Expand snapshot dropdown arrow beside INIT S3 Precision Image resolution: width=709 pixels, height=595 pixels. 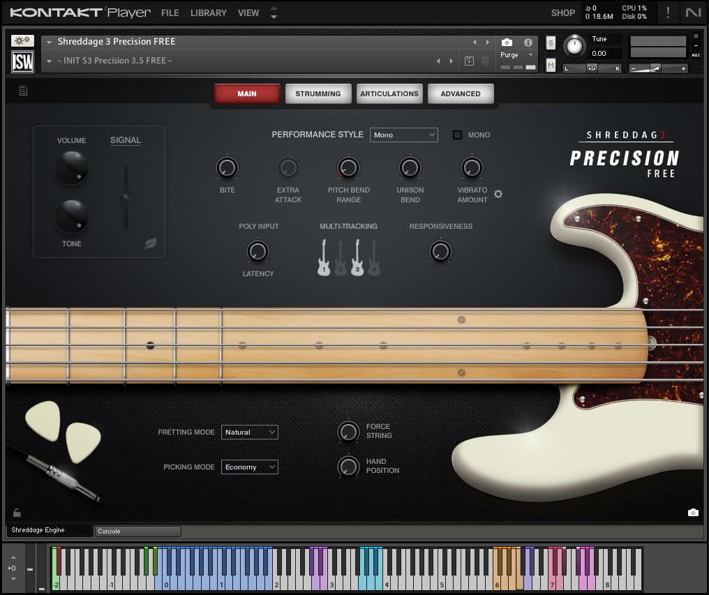49,61
